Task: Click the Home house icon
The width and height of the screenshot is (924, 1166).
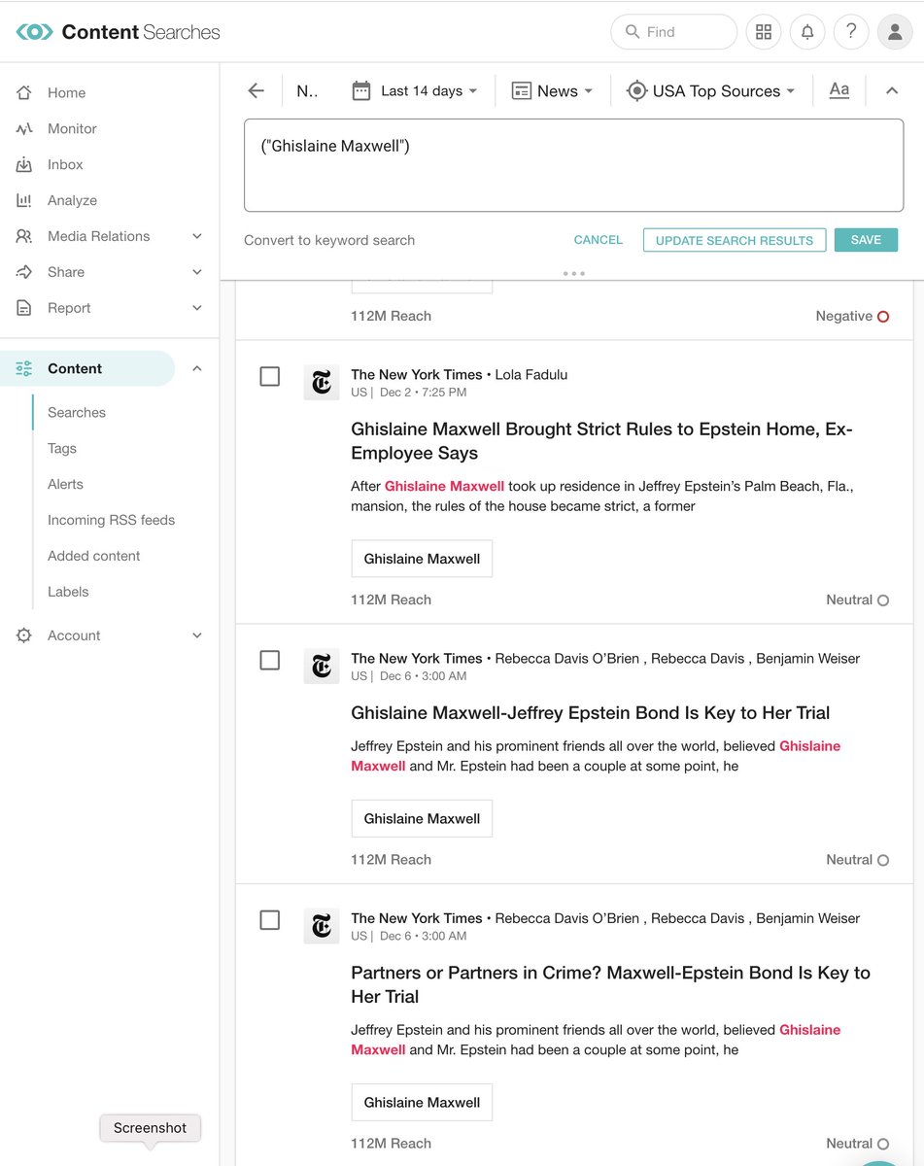Action: [x=24, y=92]
